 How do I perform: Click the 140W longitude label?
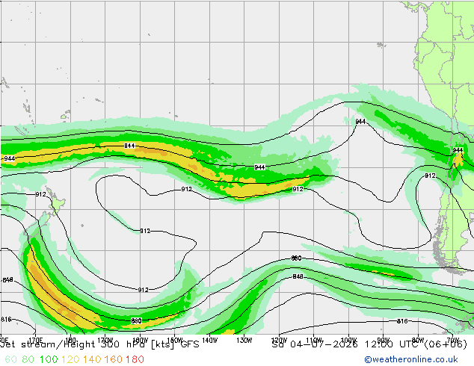tap(209, 341)
